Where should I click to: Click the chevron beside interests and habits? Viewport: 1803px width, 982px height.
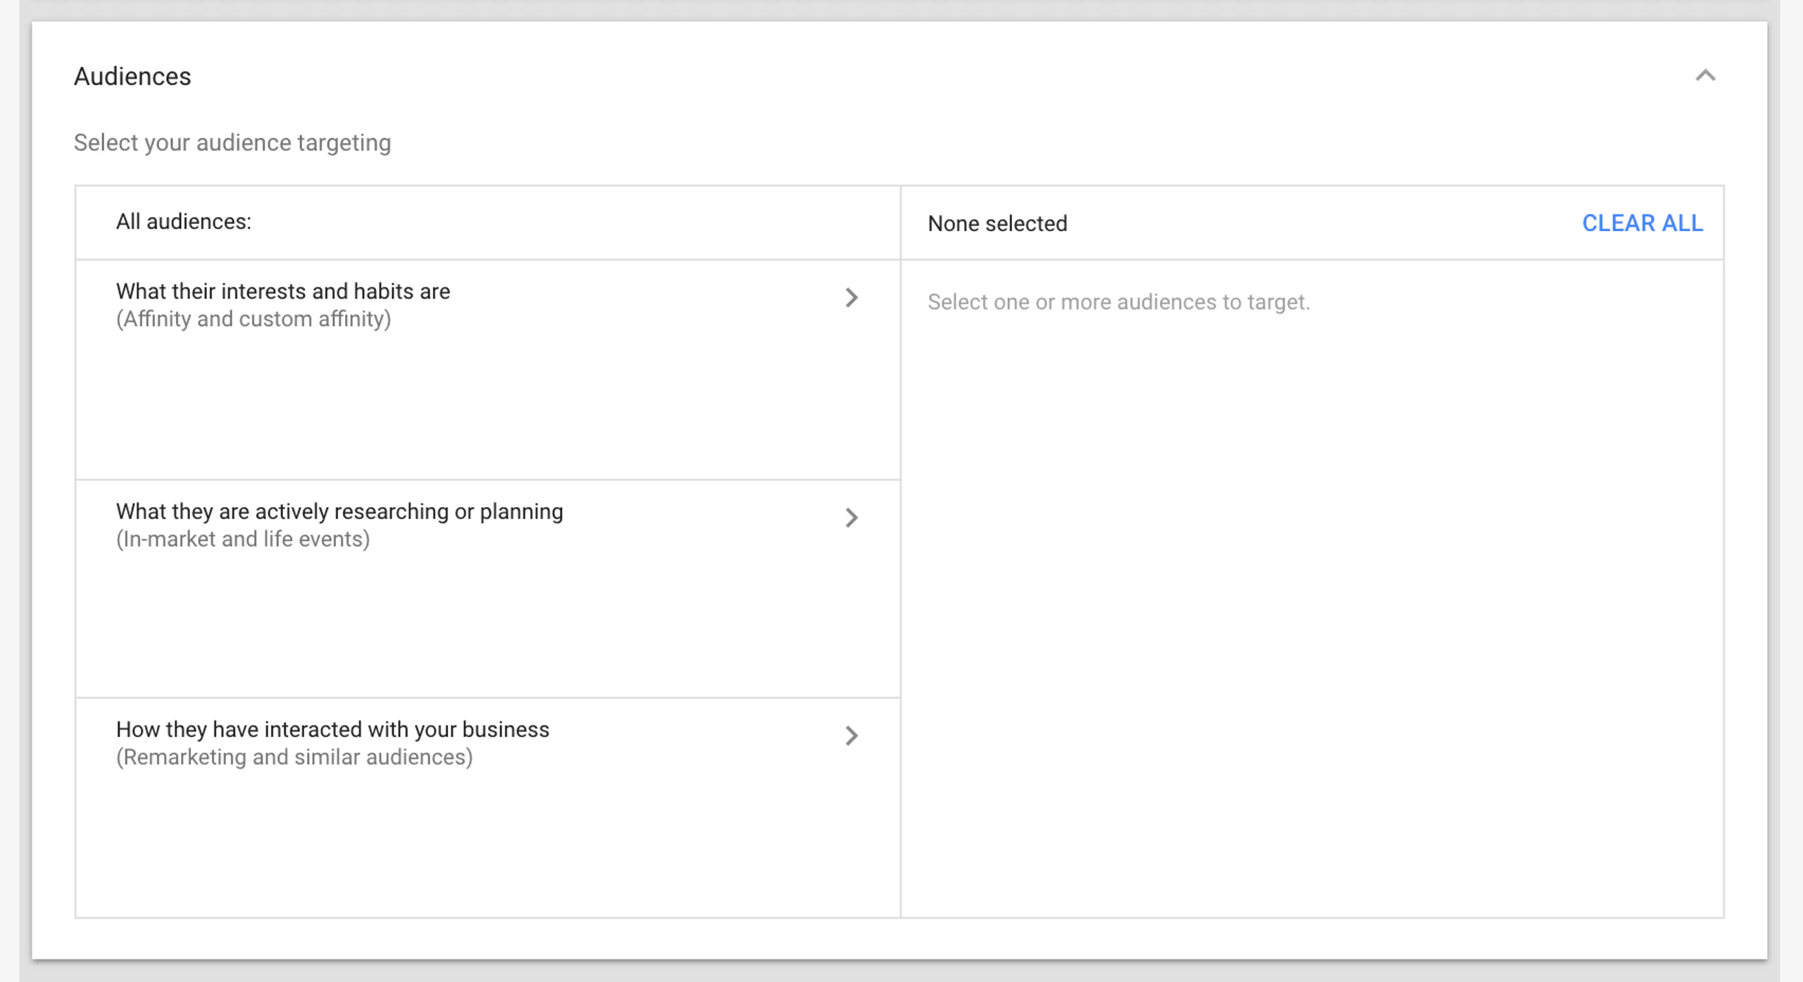(x=851, y=297)
